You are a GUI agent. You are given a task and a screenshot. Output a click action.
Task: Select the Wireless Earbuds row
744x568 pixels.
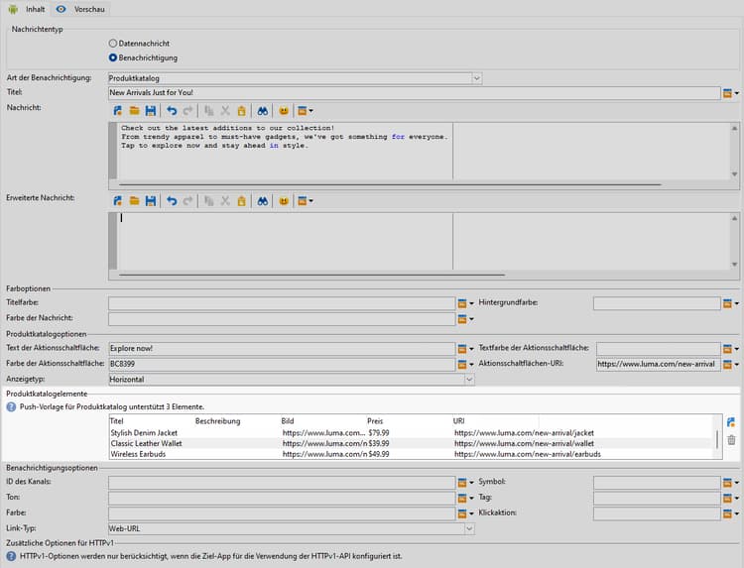click(x=411, y=454)
